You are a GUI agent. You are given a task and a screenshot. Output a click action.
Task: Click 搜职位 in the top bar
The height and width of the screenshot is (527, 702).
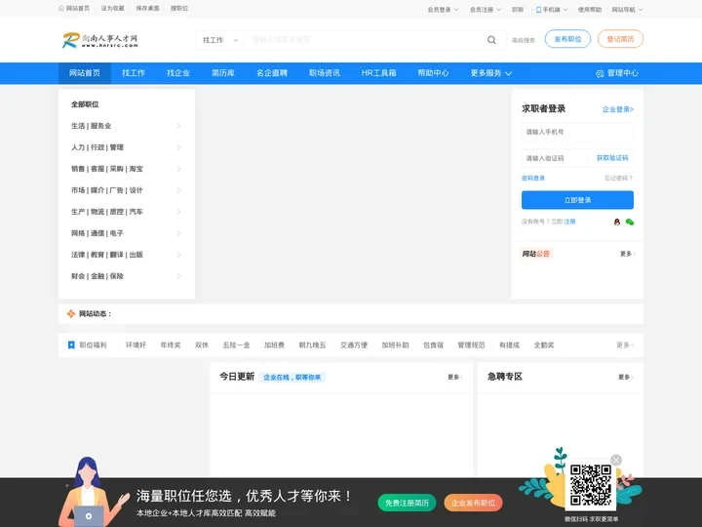pos(179,8)
